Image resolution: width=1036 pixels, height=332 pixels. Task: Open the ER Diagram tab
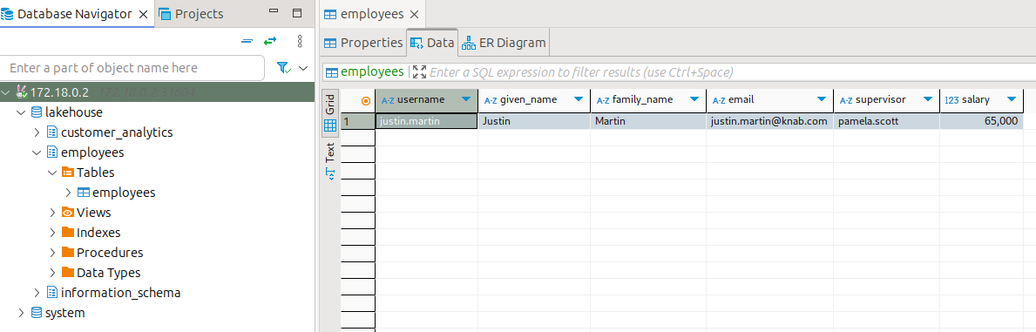pos(504,43)
